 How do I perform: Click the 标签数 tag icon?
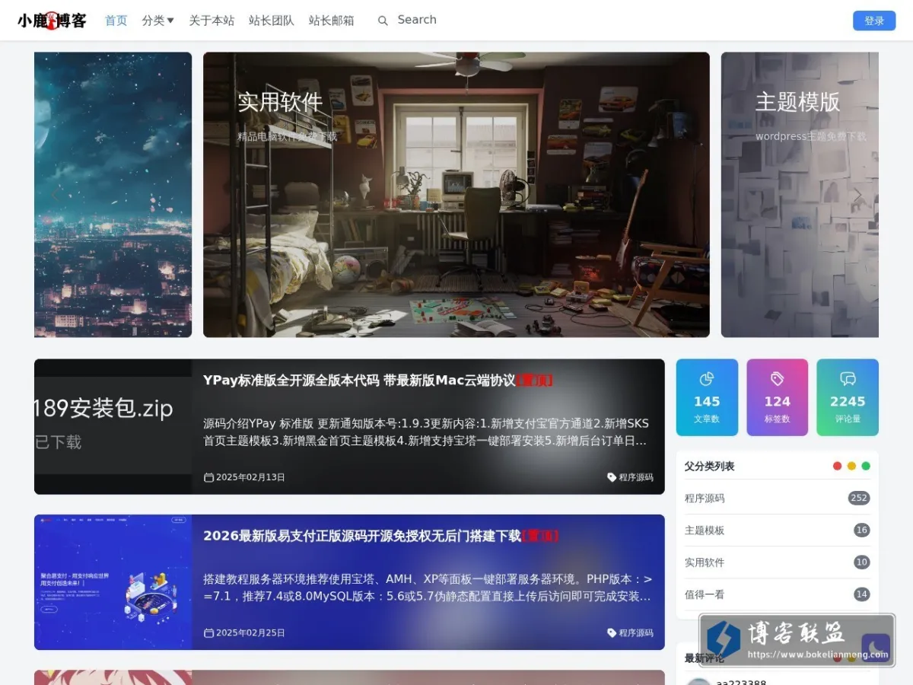coord(777,379)
